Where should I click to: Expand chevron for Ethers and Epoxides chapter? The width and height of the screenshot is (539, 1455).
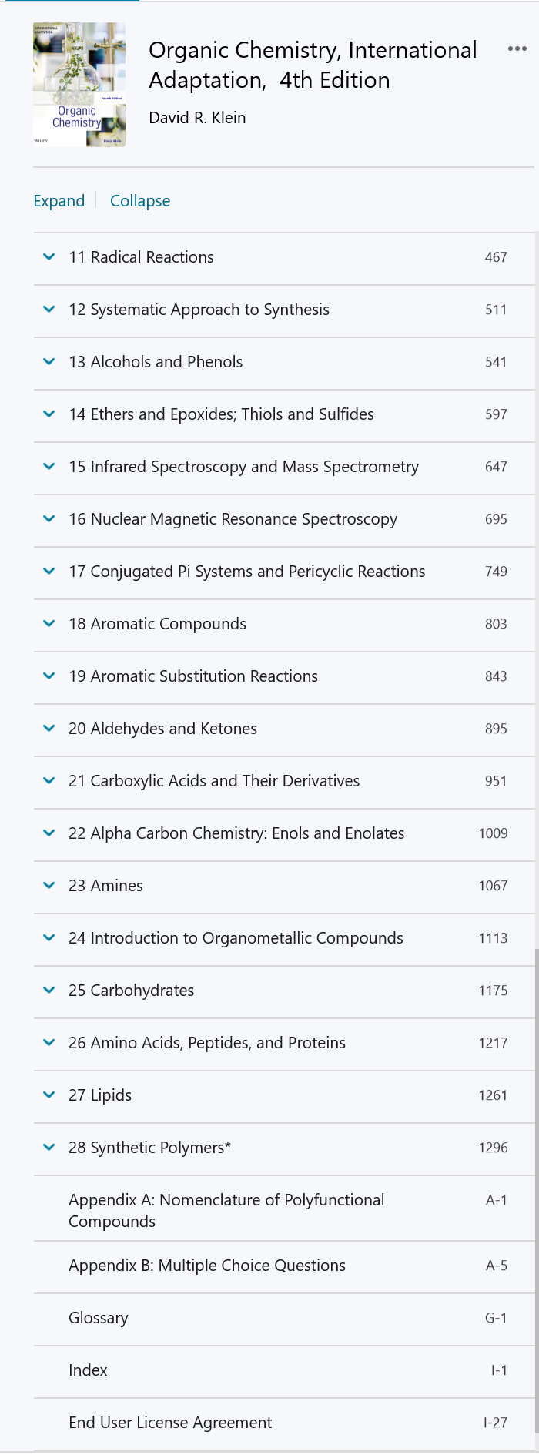point(49,414)
